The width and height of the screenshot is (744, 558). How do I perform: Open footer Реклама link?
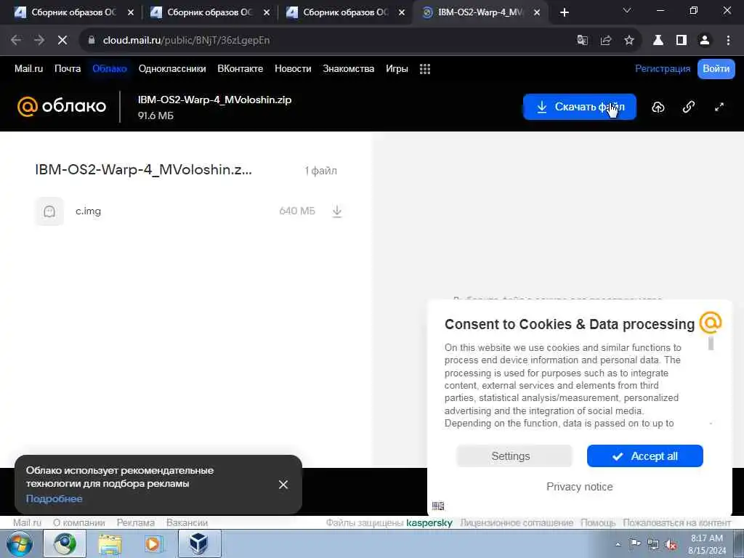[136, 522]
